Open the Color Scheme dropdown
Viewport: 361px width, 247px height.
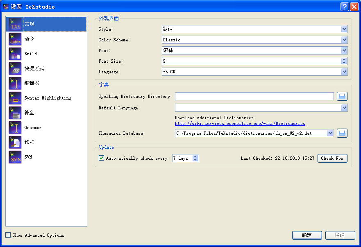pyautogui.click(x=344, y=40)
